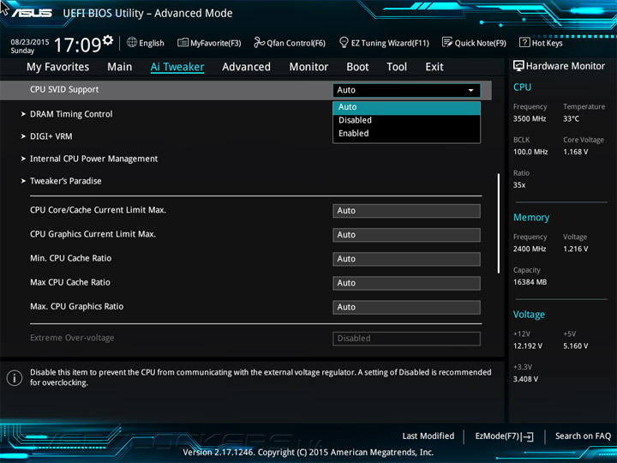The width and height of the screenshot is (617, 463).
Task: Open the My Favorites tab
Action: click(58, 67)
